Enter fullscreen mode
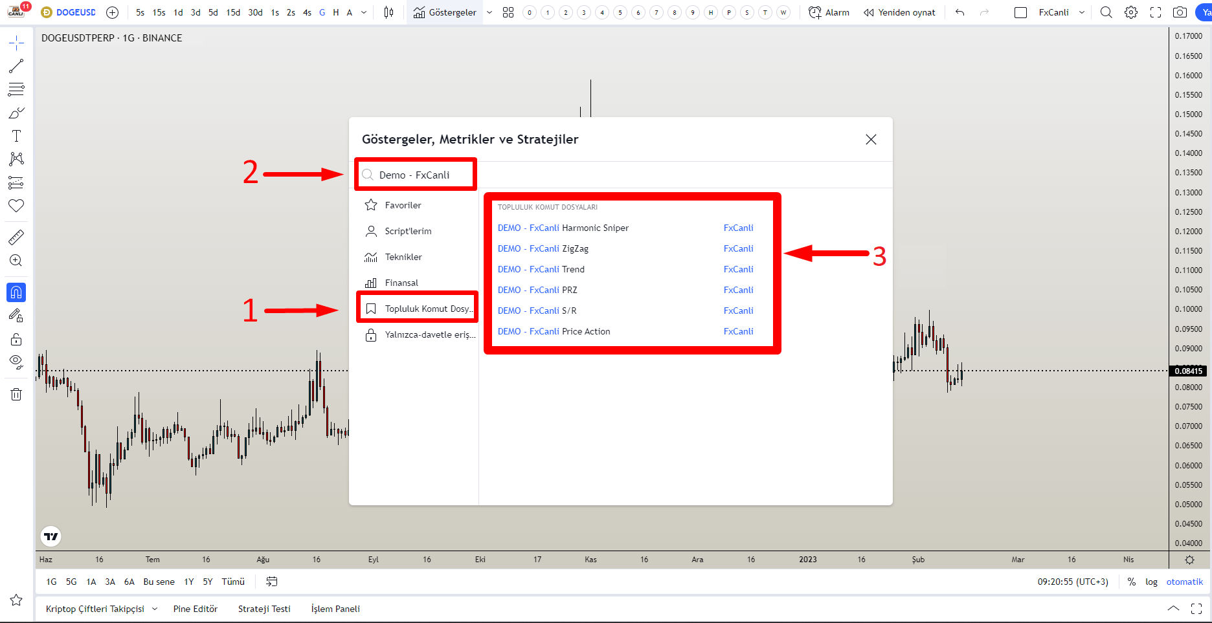 (x=1156, y=12)
